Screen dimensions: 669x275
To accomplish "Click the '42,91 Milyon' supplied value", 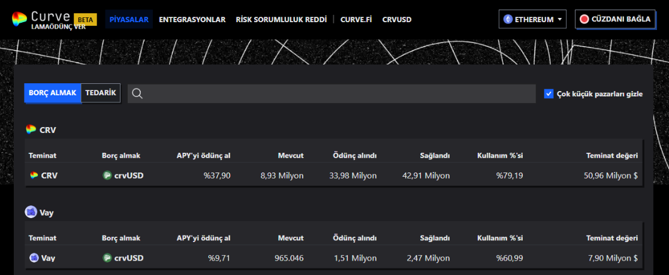I will (x=426, y=175).
